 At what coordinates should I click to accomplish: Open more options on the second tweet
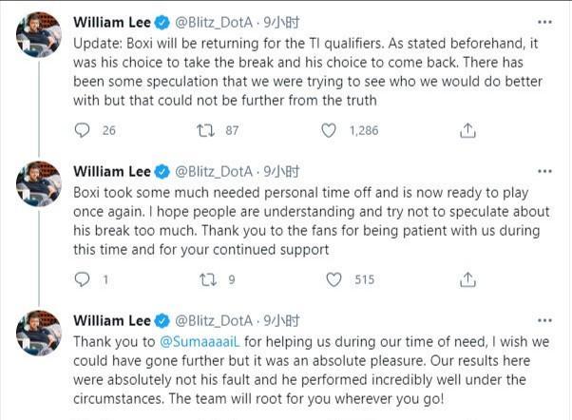click(x=543, y=171)
